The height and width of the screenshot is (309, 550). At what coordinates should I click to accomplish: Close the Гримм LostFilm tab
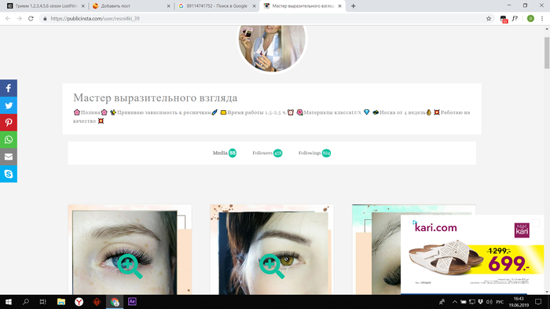click(x=82, y=6)
